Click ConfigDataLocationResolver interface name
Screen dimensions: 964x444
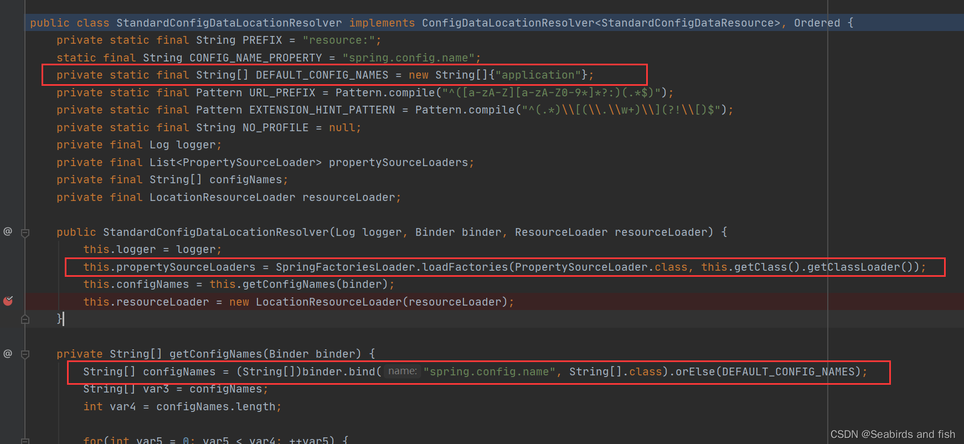click(508, 23)
